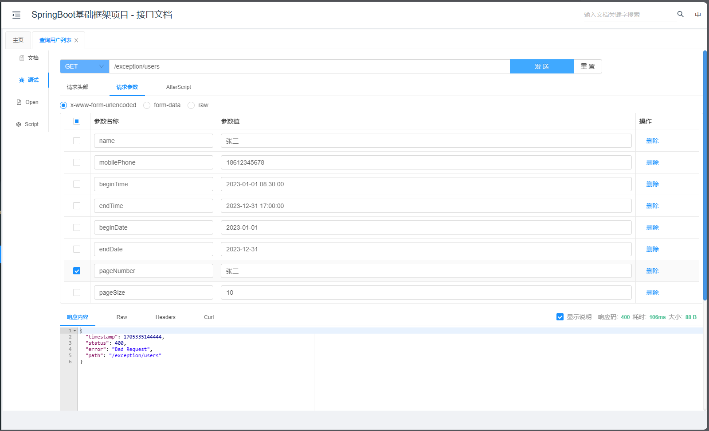Viewport: 709px width, 431px height.
Task: Switch to the 主页 tab
Action: click(x=18, y=40)
